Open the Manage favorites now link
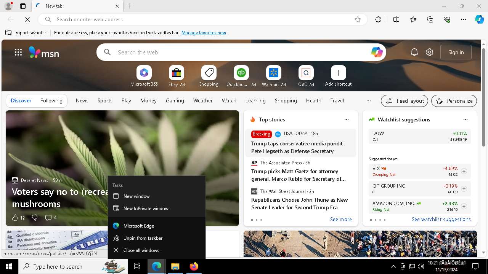This screenshot has width=488, height=274. tap(204, 33)
